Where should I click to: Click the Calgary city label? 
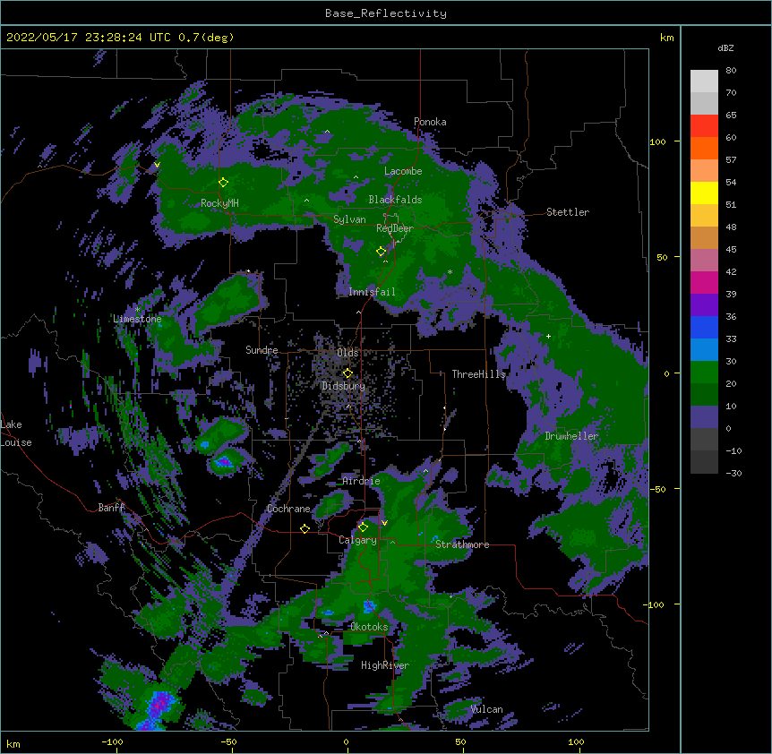coord(357,540)
